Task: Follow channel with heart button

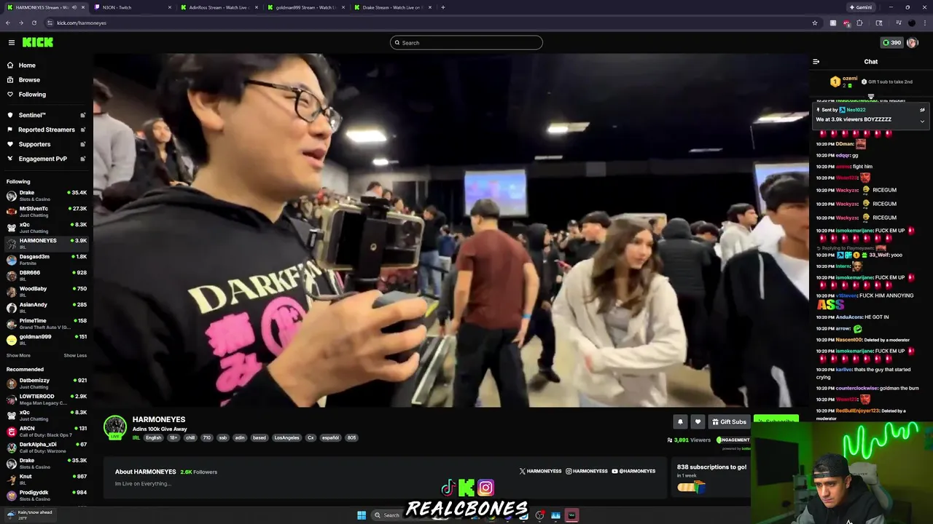Action: pos(698,421)
